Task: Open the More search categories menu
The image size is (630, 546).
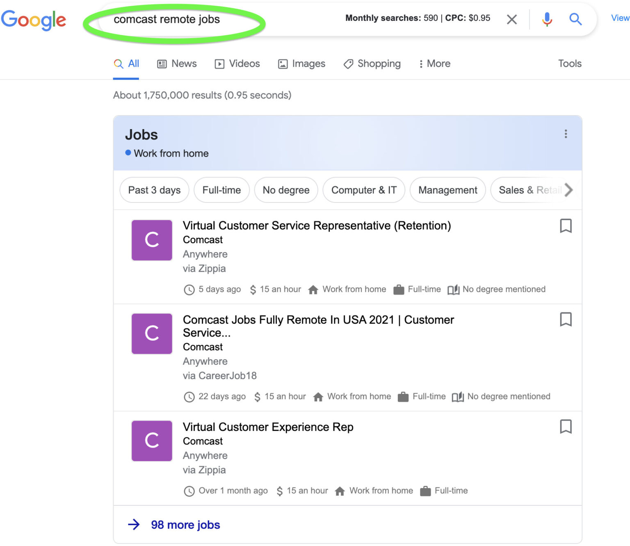Action: [434, 64]
